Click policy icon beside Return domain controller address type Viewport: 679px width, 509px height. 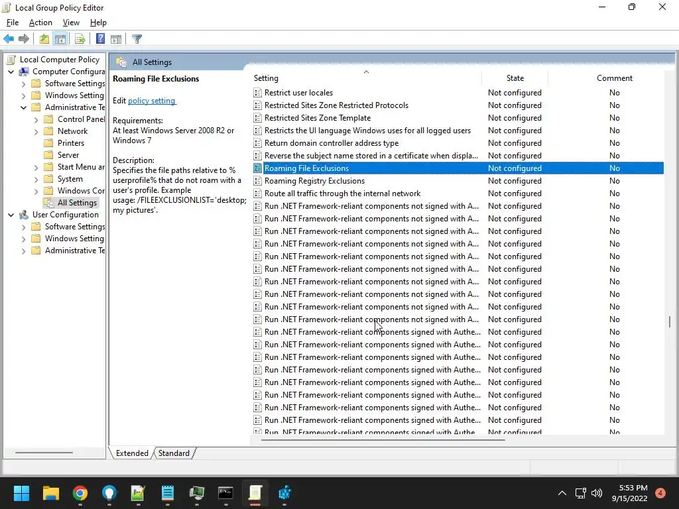click(x=257, y=143)
